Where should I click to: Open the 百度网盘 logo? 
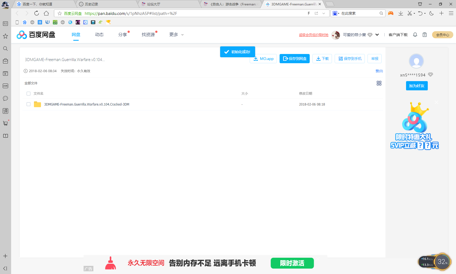36,35
